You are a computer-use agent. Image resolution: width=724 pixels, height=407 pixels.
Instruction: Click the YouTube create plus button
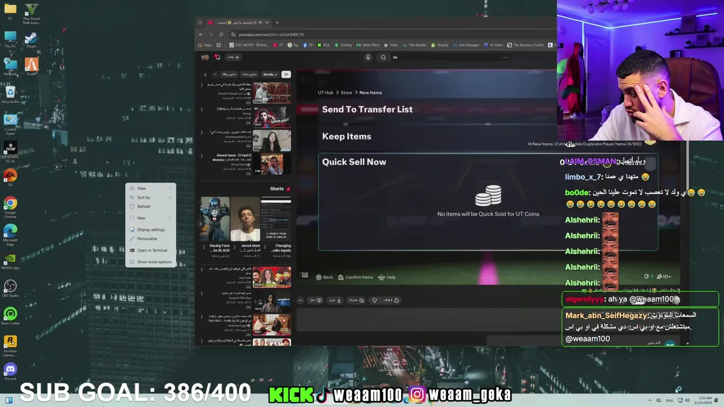point(234,57)
